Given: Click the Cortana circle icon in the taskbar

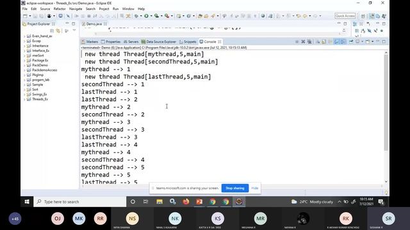Looking at the screenshot, I should (x=133, y=202).
